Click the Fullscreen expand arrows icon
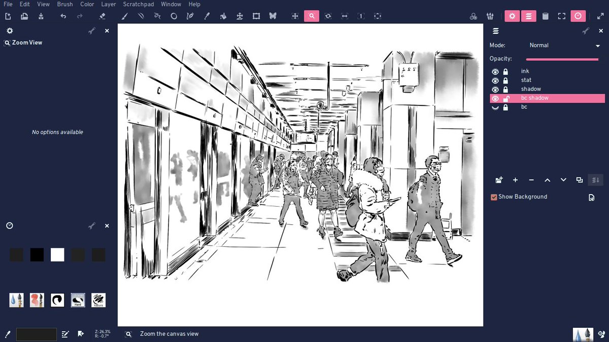The height and width of the screenshot is (342, 609). point(600,16)
